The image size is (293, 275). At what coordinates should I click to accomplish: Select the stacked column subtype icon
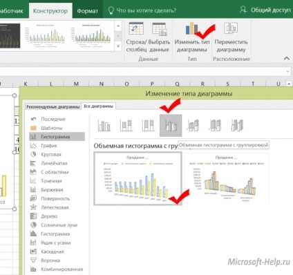tap(126, 126)
